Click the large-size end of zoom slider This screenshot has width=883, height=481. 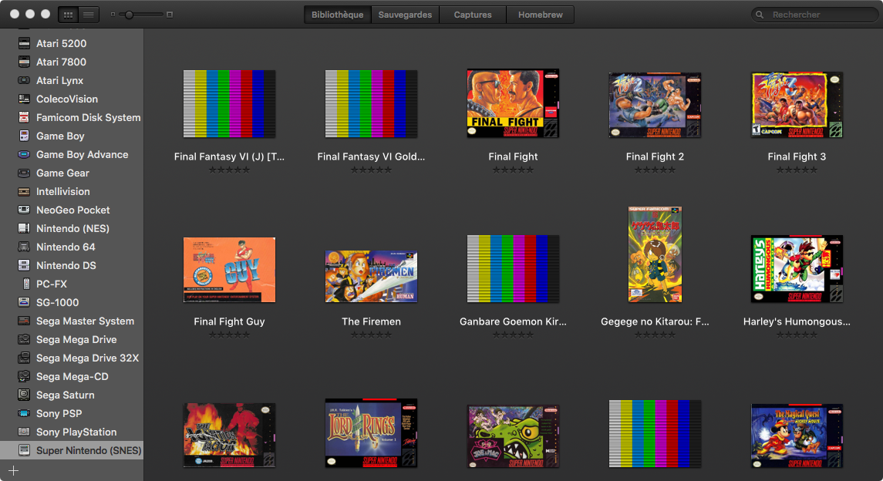(x=170, y=15)
